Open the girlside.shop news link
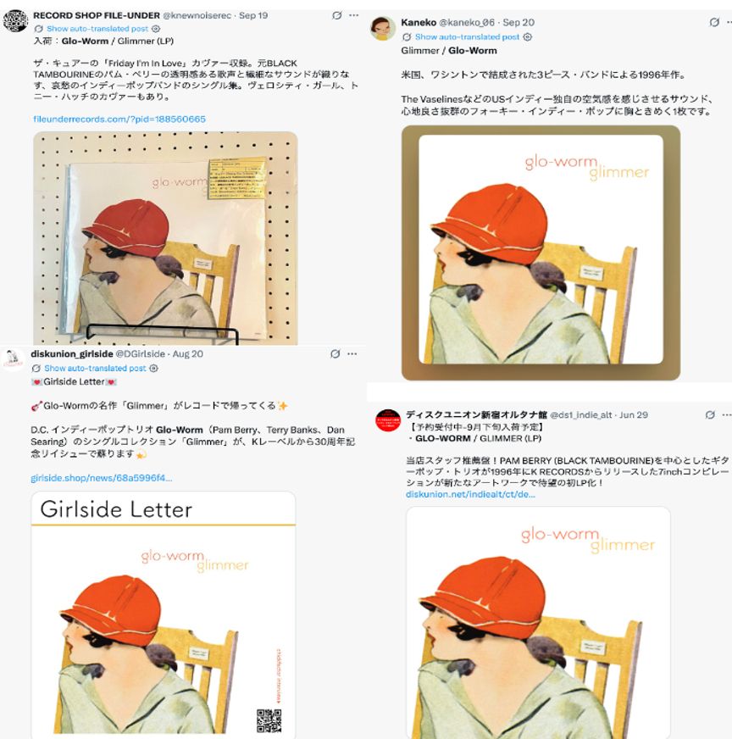 tap(102, 478)
